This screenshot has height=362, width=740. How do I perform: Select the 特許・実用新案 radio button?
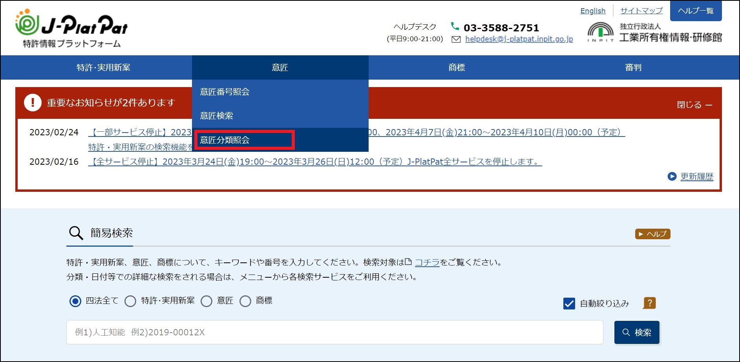click(130, 301)
